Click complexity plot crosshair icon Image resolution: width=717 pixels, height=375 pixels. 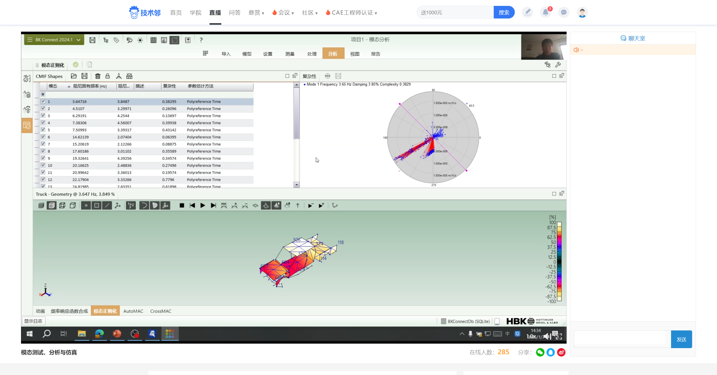click(327, 76)
